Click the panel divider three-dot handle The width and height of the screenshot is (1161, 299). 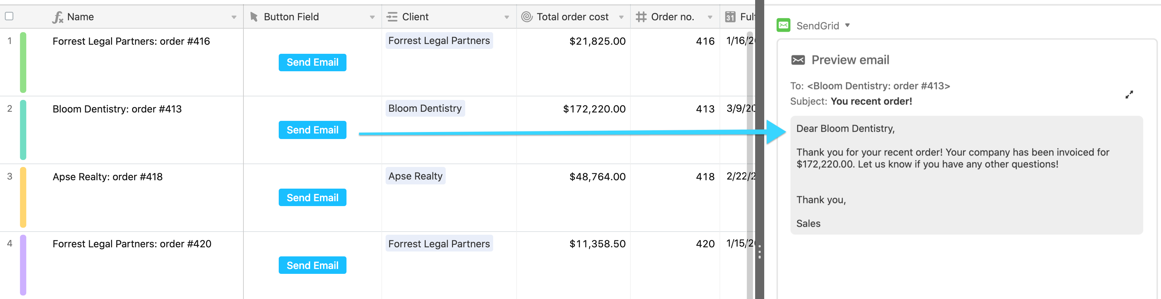(x=759, y=251)
